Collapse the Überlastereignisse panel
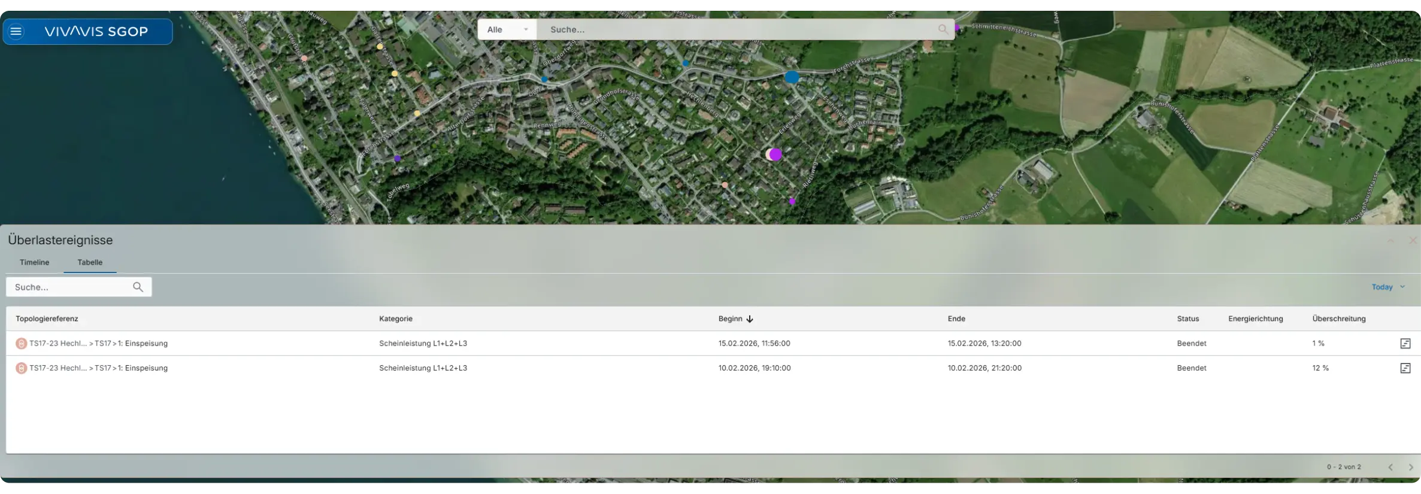 1390,240
